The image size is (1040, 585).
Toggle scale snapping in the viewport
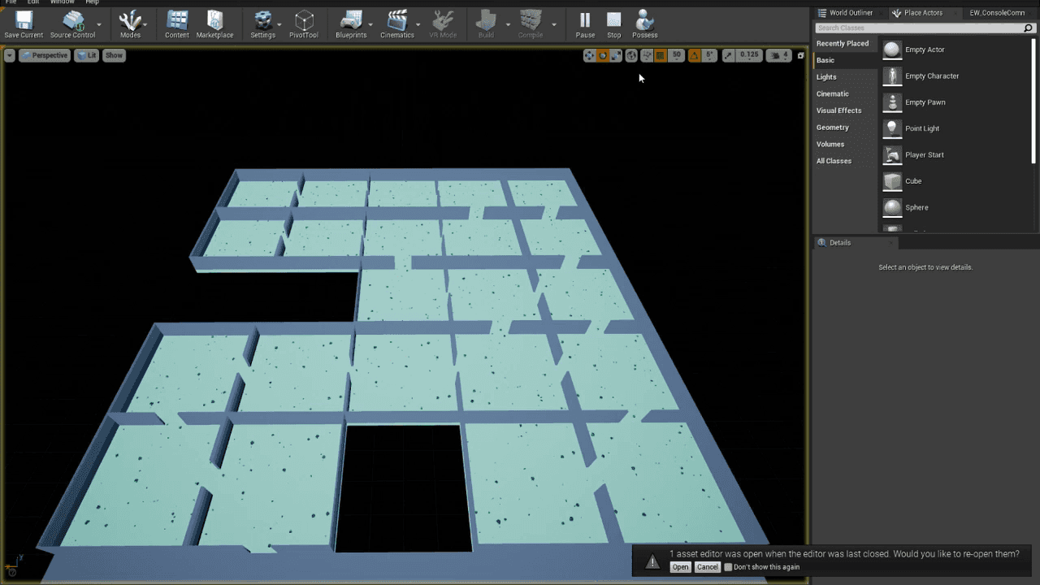pyautogui.click(x=728, y=55)
